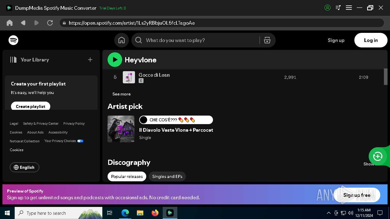Viewport: 390px width, 219px height.
Task: Open Safety & Privacy Center link
Action: coord(41,123)
